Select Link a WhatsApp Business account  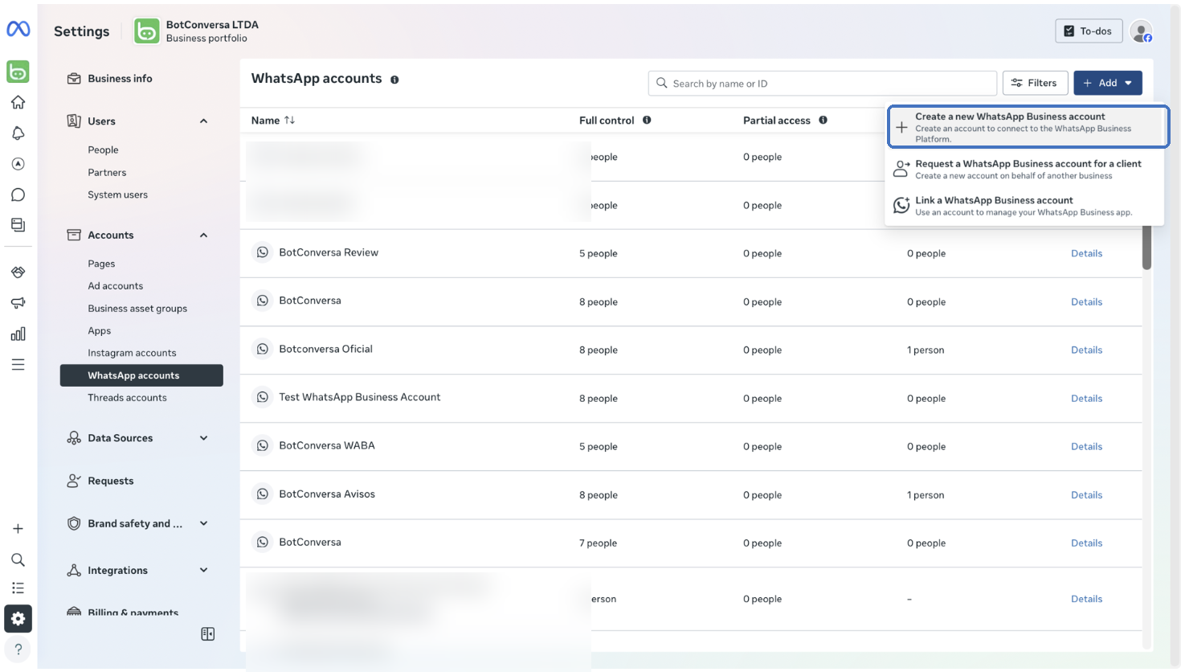tap(1026, 206)
